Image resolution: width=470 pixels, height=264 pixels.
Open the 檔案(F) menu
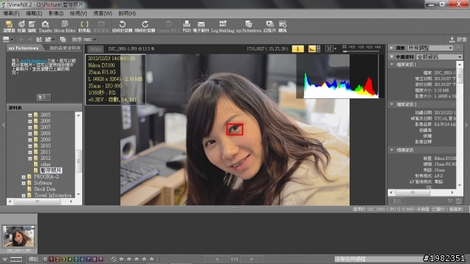point(12,13)
